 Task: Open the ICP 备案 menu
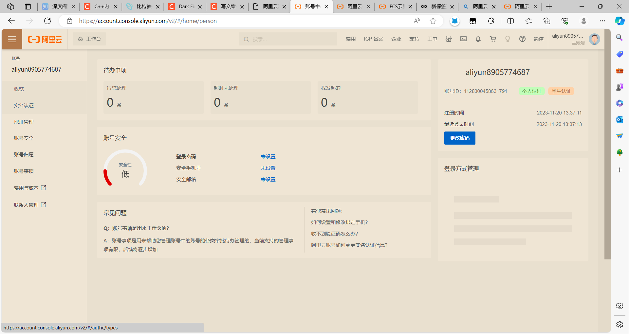[373, 39]
